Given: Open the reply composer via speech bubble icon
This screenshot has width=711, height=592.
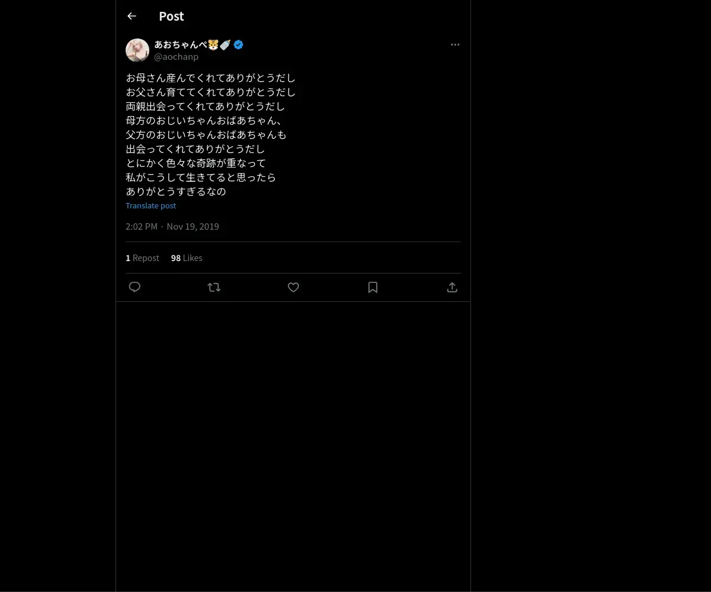Looking at the screenshot, I should pyautogui.click(x=134, y=287).
